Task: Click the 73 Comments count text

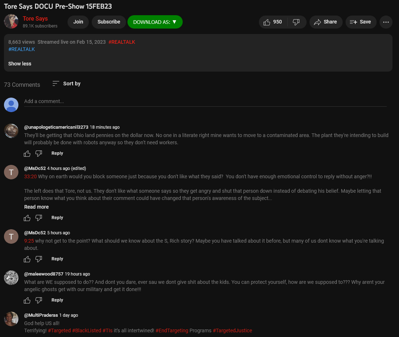Action: [22, 85]
